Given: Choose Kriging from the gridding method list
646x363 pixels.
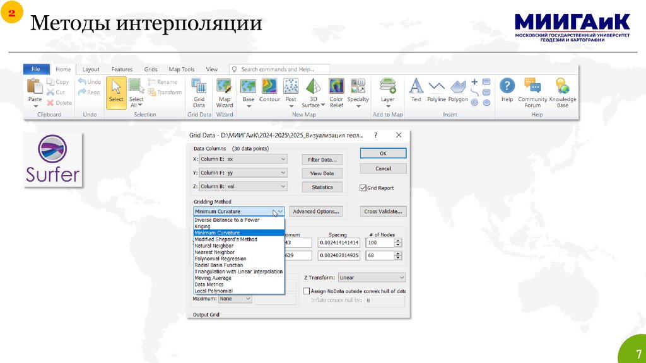Looking at the screenshot, I should [x=203, y=226].
